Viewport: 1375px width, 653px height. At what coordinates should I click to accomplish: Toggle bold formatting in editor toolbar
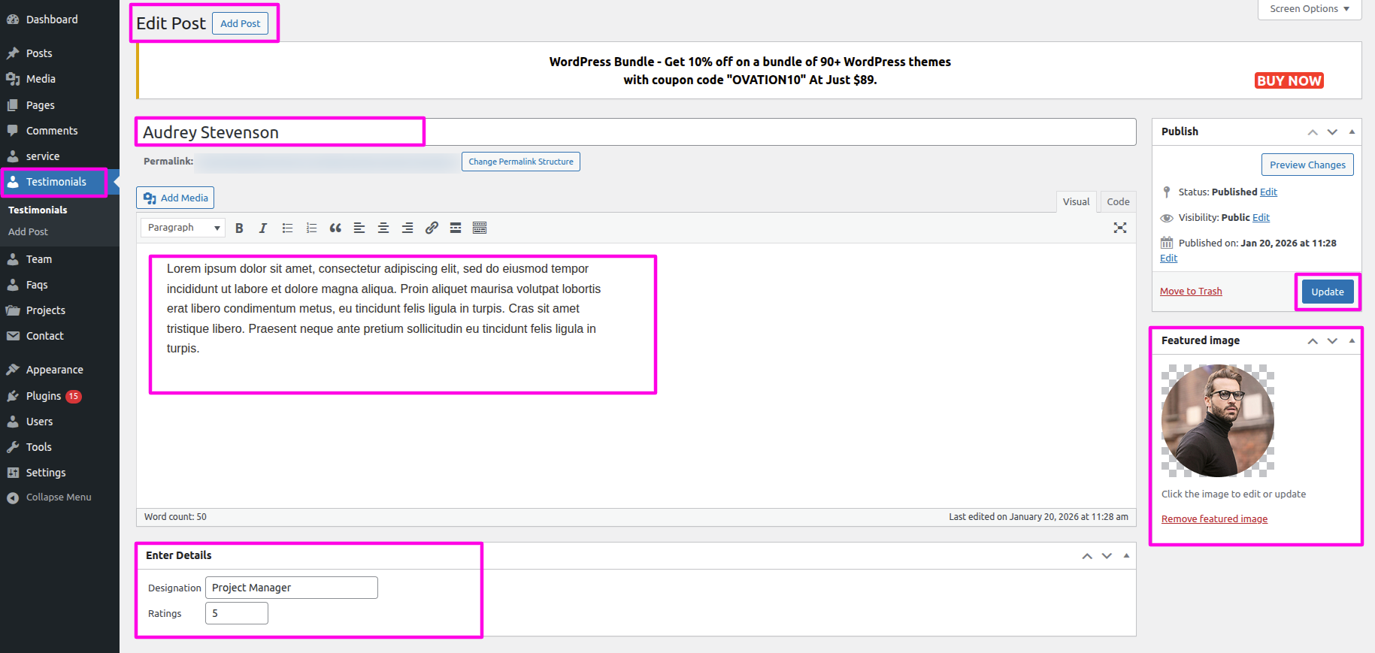coord(239,228)
